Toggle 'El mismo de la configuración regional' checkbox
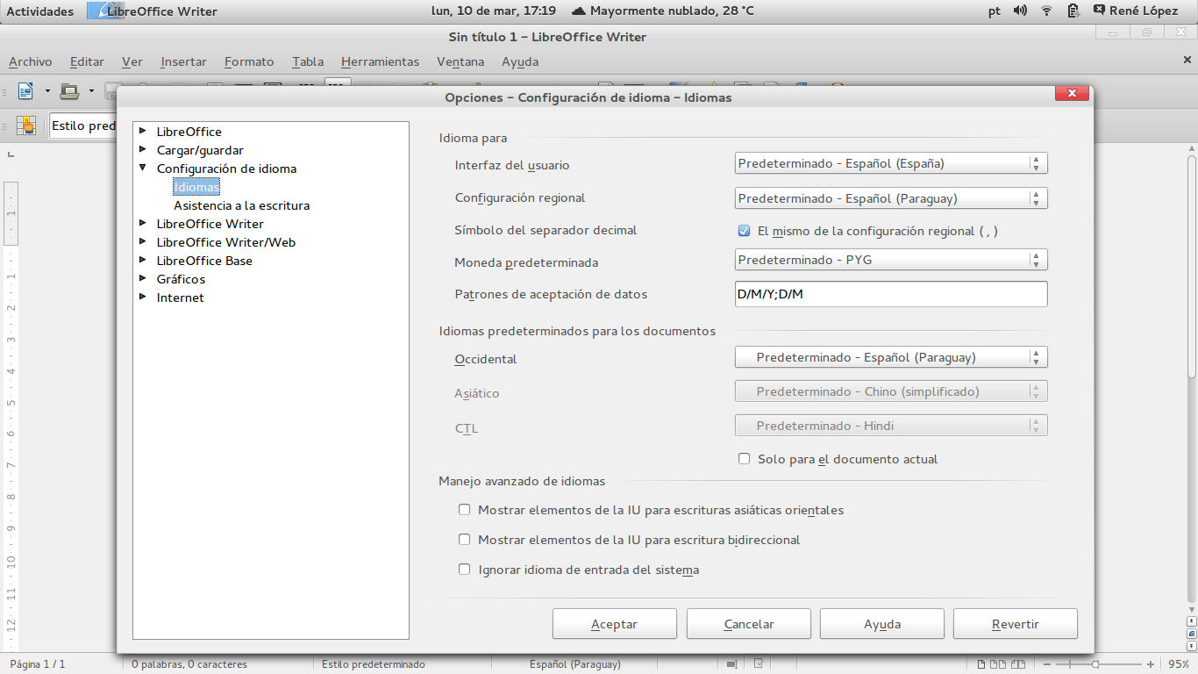This screenshot has width=1198, height=674. click(x=744, y=231)
